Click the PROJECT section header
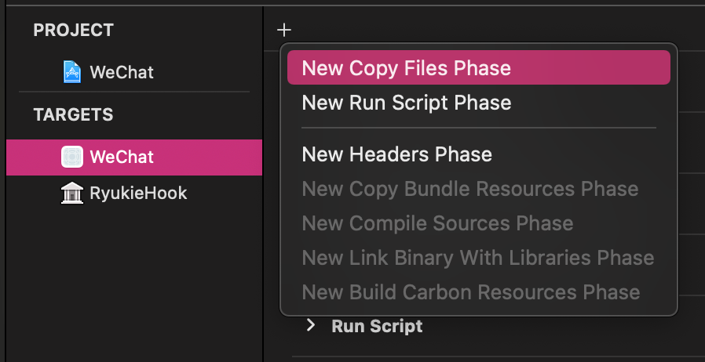 click(x=73, y=30)
